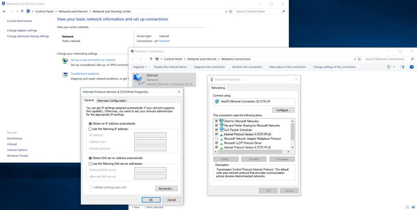Screen dimensions: 417x210
Task: Refresh the Network and Sharing Center address bar
Action: (230, 11)
